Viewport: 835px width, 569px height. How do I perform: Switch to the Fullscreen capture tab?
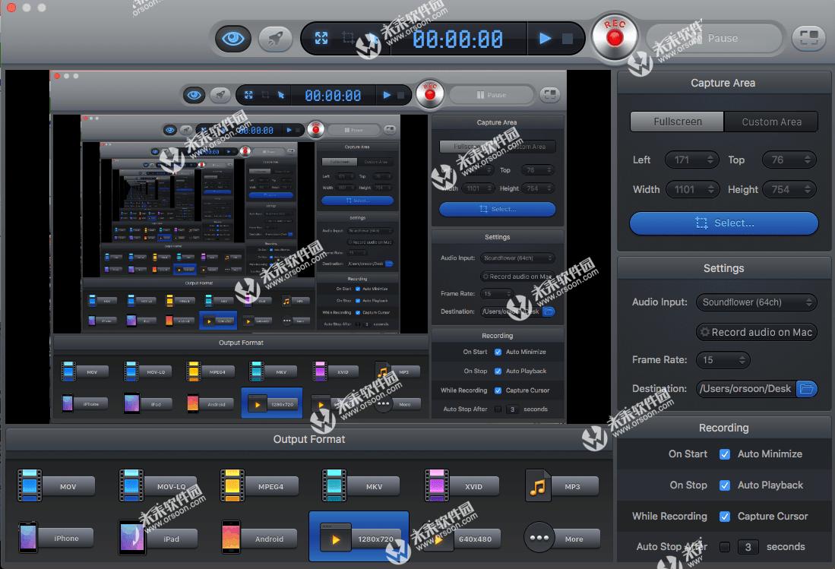tap(676, 121)
